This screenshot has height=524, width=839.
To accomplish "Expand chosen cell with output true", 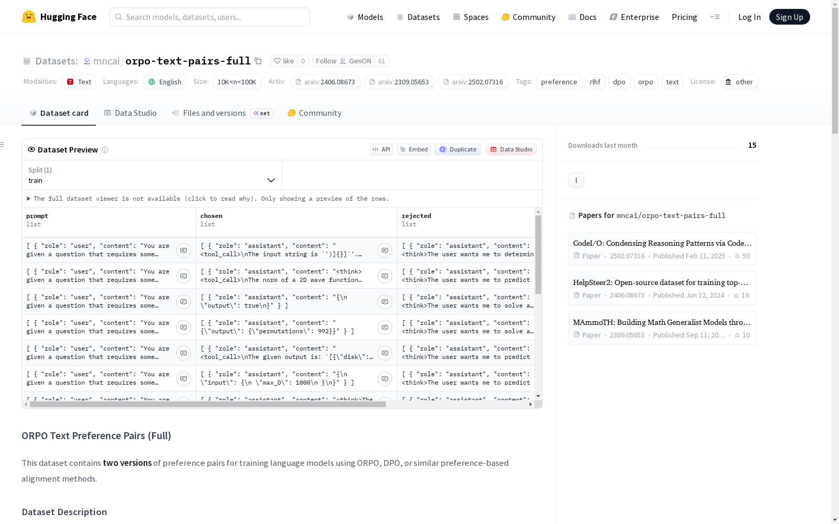I will [x=385, y=302].
